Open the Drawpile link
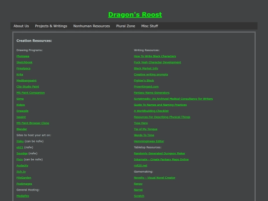 [x=22, y=111]
